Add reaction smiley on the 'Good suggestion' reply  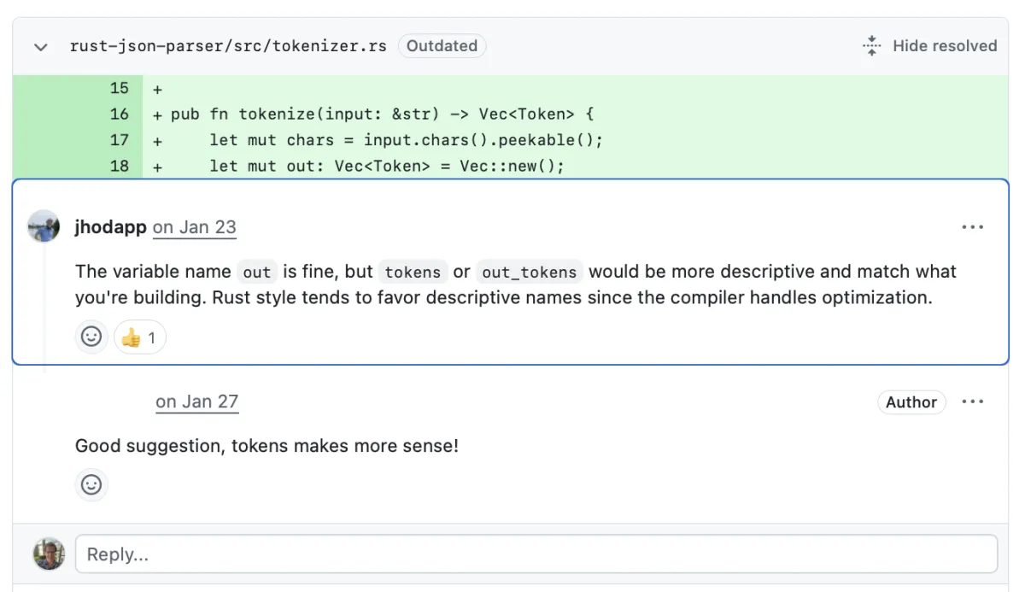pos(91,485)
